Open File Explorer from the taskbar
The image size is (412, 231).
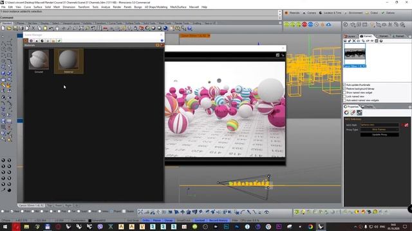(x=26, y=227)
